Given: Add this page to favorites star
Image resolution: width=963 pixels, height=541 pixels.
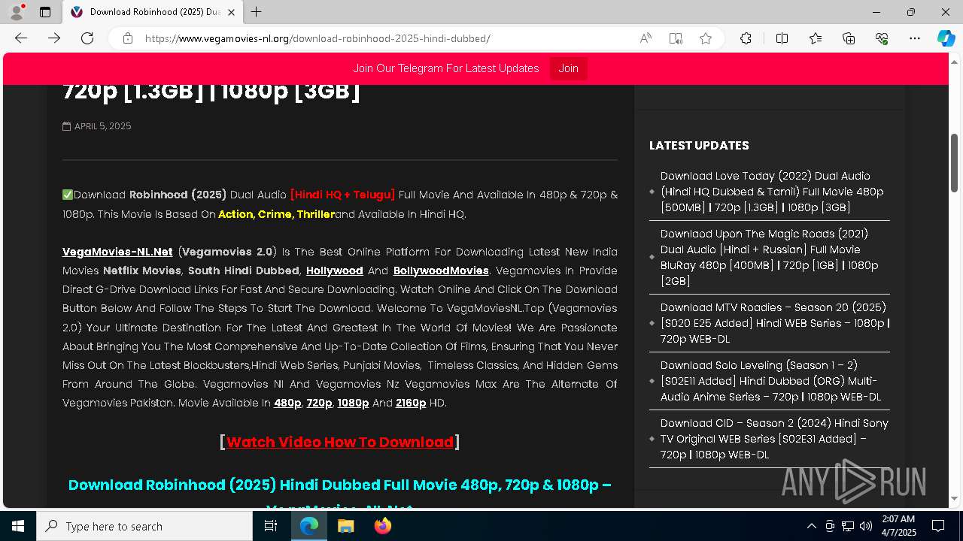Looking at the screenshot, I should [706, 38].
